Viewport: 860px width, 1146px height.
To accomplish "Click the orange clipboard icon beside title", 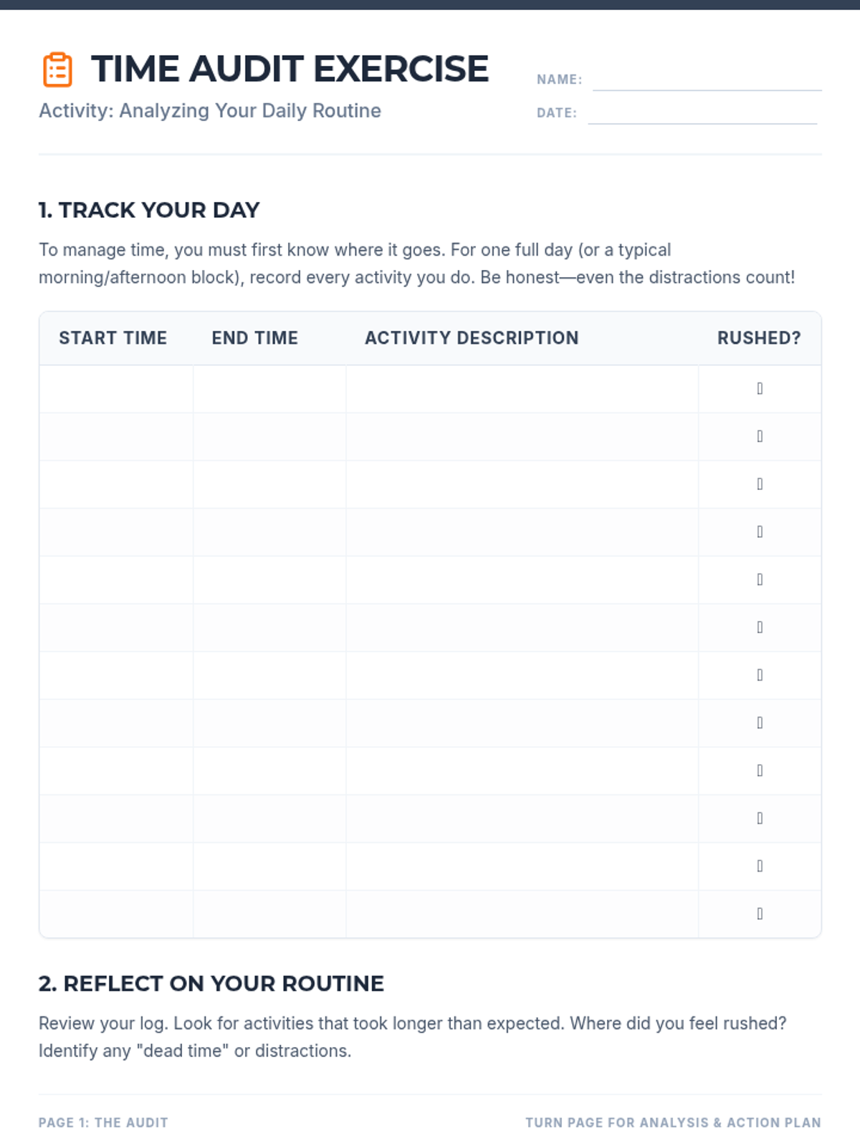I will tap(57, 69).
